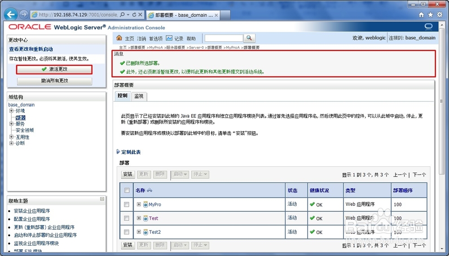Open the top 停止 dropdown button
This screenshot has width=449, height=256.
(200, 174)
